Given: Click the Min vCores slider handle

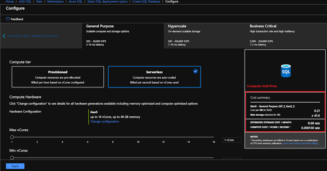Looking at the screenshot, I should tap(12, 157).
